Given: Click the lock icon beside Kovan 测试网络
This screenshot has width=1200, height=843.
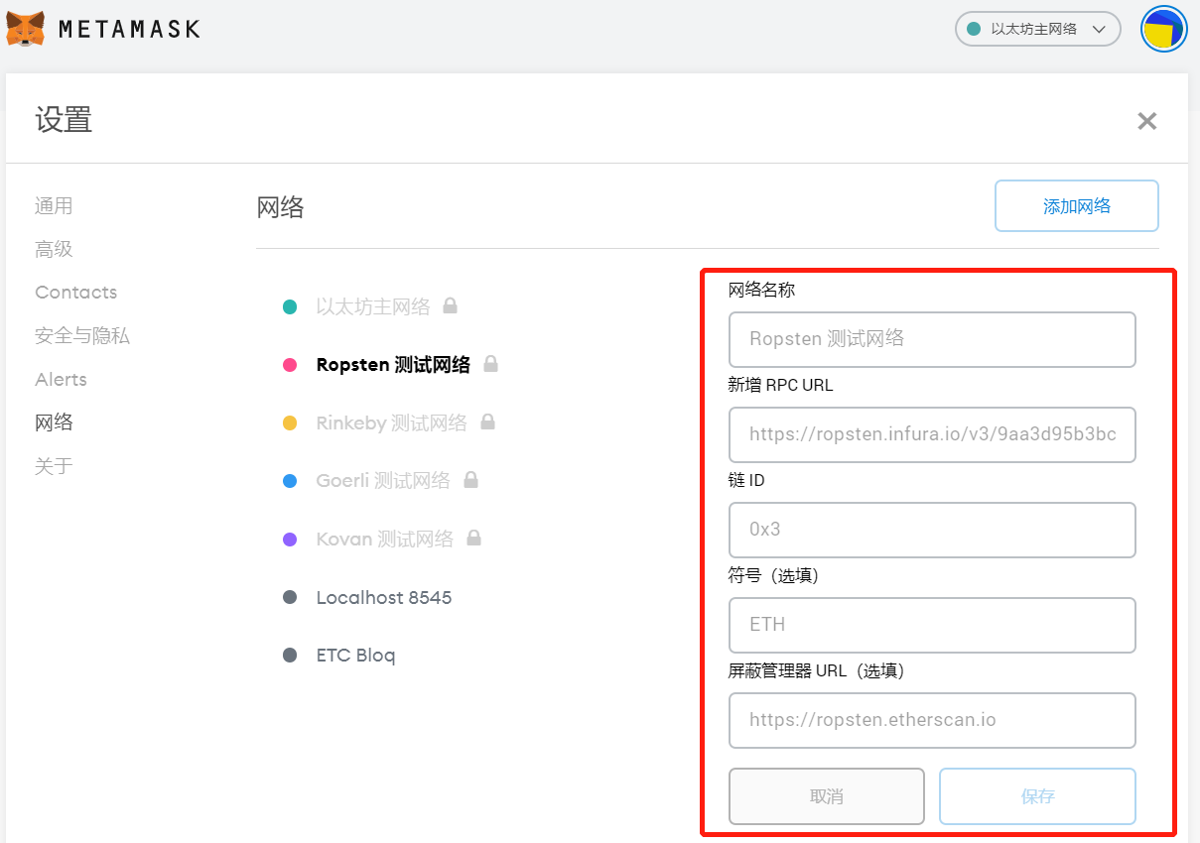Looking at the screenshot, I should (x=473, y=539).
